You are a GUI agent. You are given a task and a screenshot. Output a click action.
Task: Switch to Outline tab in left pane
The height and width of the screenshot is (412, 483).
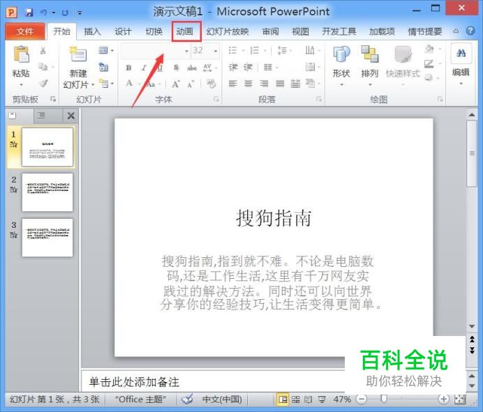click(41, 116)
